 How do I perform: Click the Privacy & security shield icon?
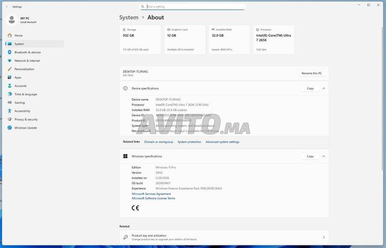10,119
